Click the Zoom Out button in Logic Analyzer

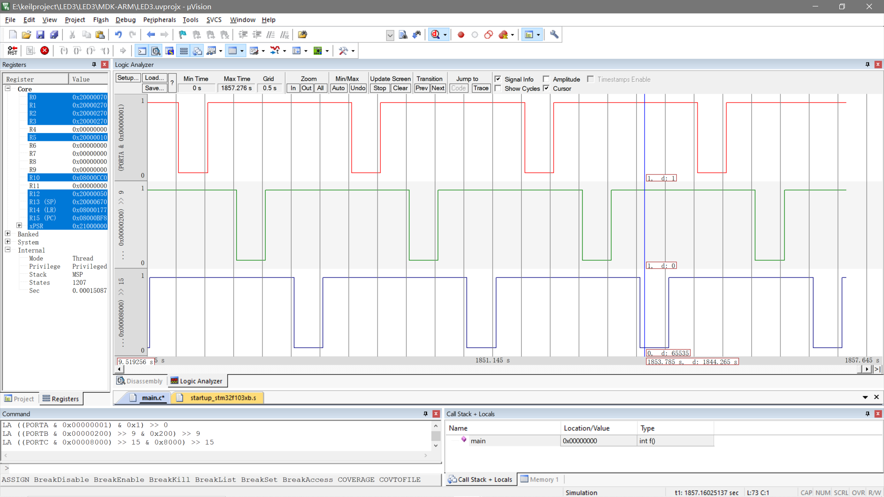point(307,88)
